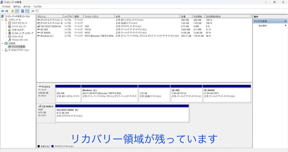Click the Computer Management root icon in tree
The height and width of the screenshot is (152, 288).
pos(2,16)
